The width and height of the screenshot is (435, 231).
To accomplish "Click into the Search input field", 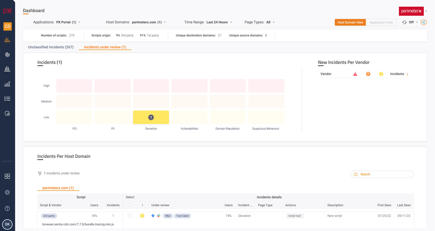I will point(382,174).
